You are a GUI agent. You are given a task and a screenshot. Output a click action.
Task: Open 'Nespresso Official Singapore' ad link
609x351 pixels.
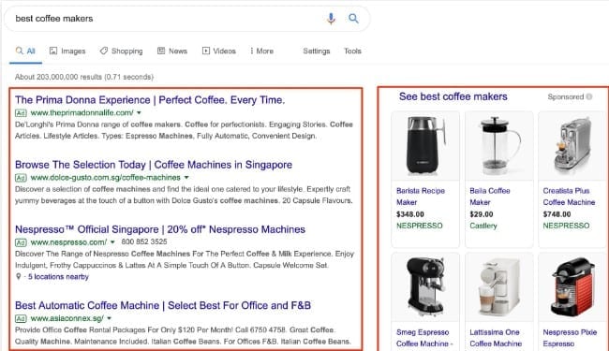[x=160, y=229]
